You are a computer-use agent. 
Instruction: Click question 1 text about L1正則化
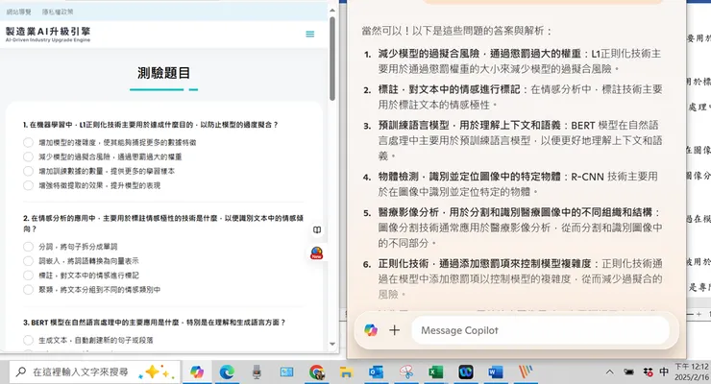tap(151, 125)
